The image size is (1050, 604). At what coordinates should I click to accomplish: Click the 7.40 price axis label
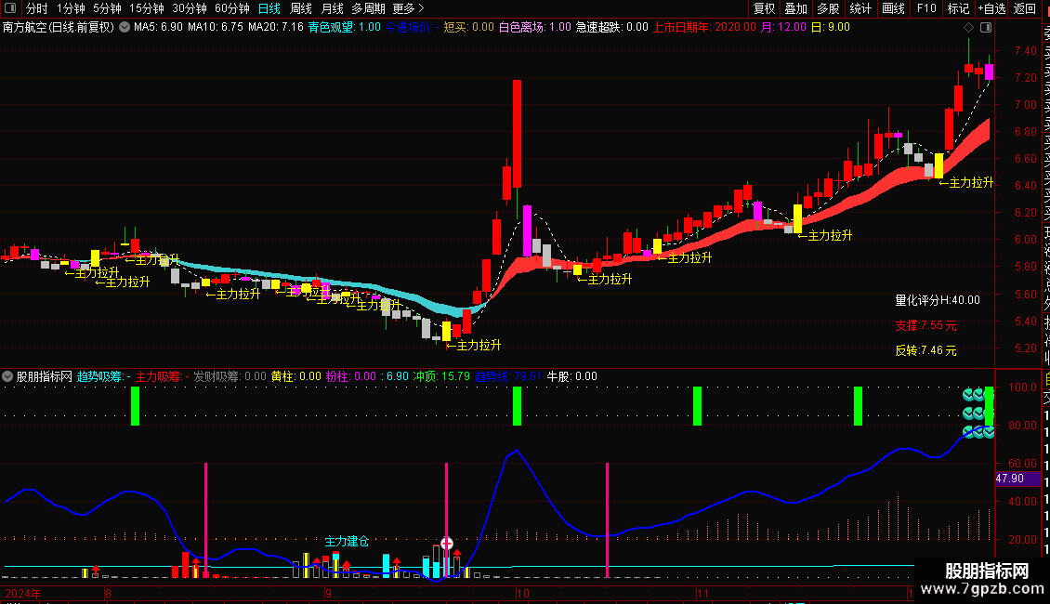coord(1025,51)
